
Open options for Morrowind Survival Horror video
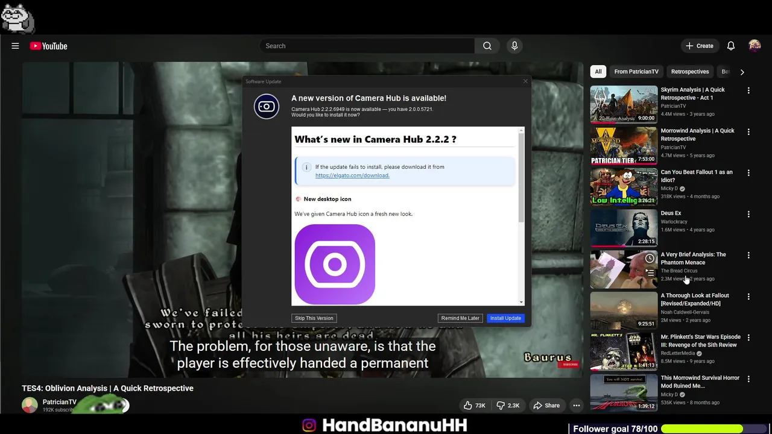click(x=748, y=379)
